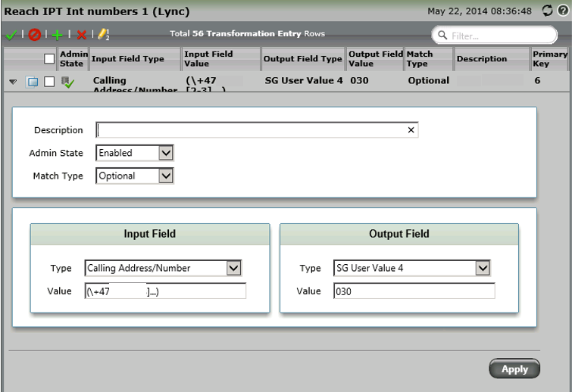572x392 pixels.
Task: Sort by the Admin State column header
Action: (x=73, y=59)
